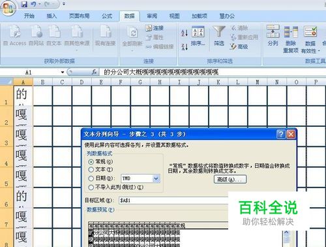Viewport: 326px width, 247px height.
Task: Open the 慧办公 tab
Action: pos(227,16)
